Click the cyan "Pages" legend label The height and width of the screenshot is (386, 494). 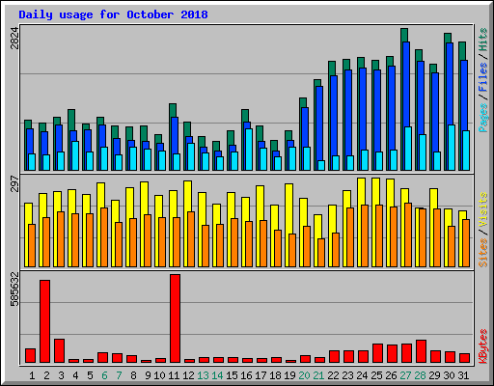[x=483, y=118]
